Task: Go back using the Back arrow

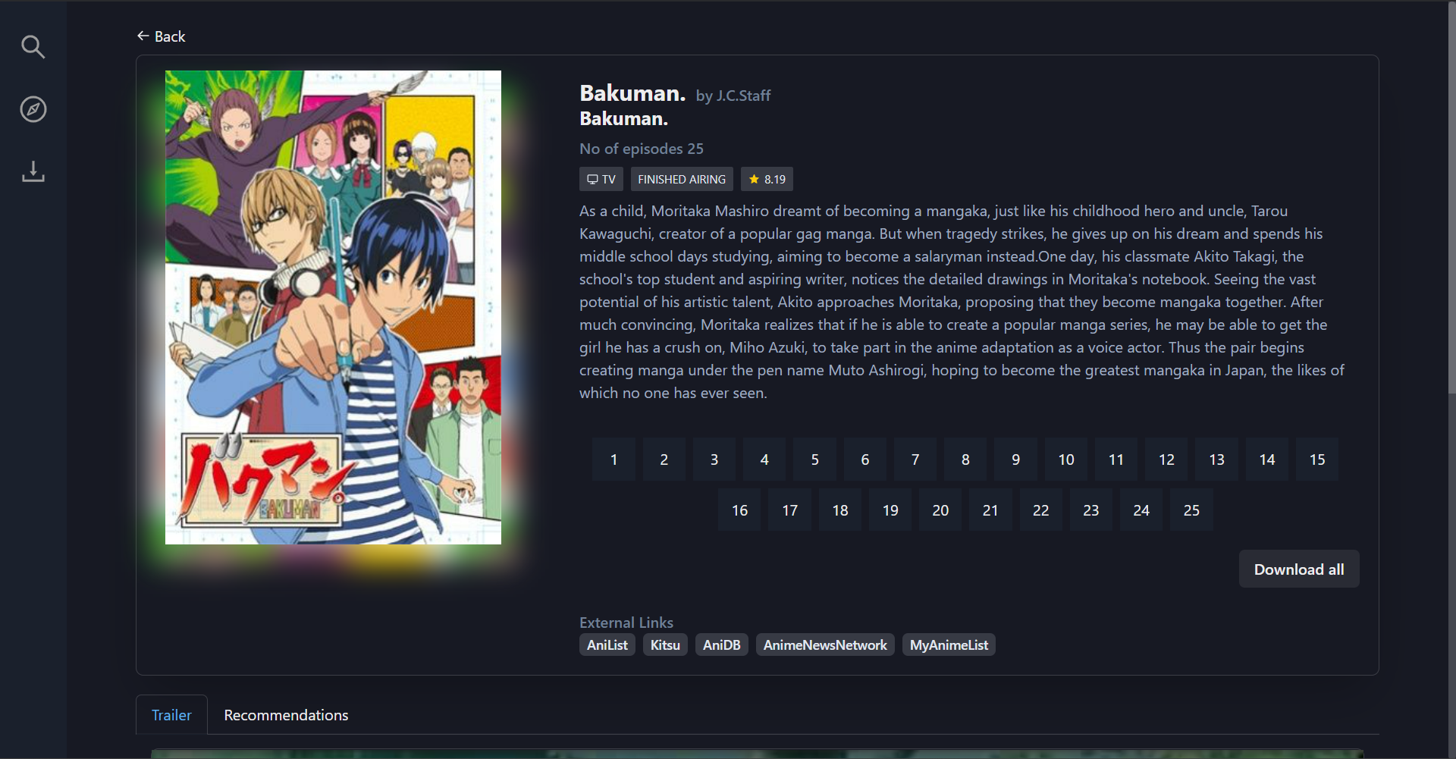Action: coord(161,36)
